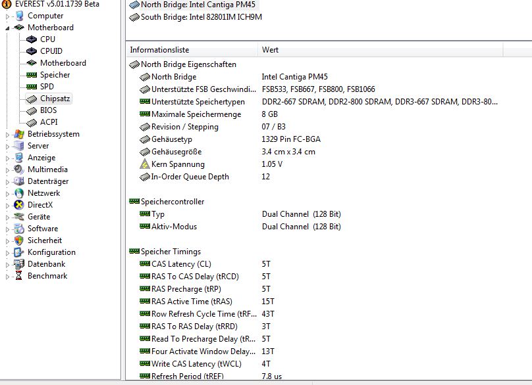Click the DirectX icon
Screen dimensions: 532x385
(x=19, y=205)
